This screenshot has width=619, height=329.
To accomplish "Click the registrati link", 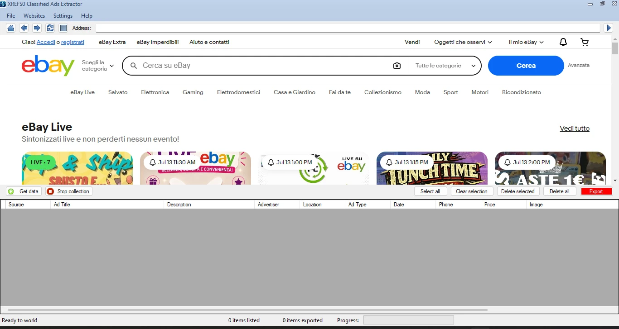I will tap(73, 42).
